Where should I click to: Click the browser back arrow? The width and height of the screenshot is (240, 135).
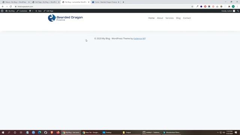(3, 7)
